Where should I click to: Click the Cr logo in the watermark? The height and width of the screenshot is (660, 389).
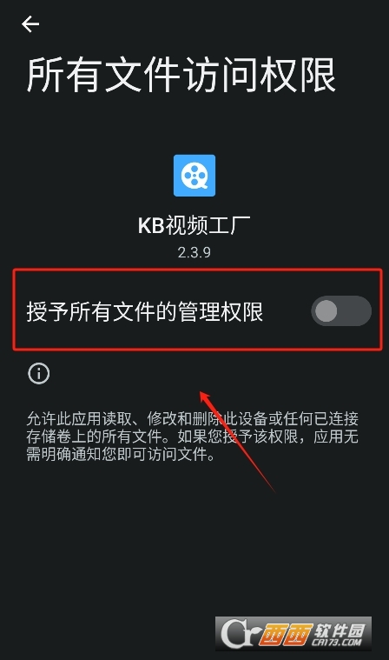coord(237,634)
